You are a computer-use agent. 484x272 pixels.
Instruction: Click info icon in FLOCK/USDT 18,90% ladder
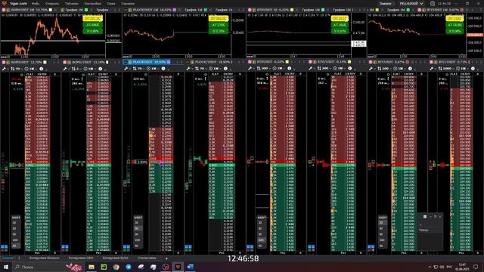[x=225, y=69]
